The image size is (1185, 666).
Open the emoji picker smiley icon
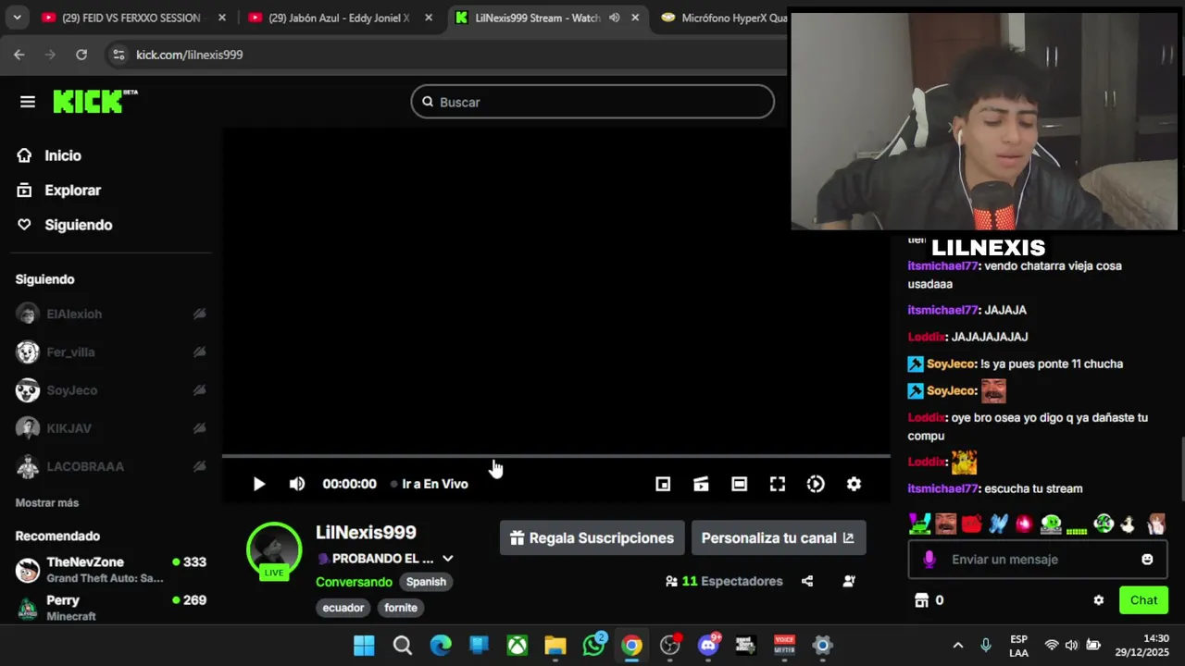(x=1147, y=560)
